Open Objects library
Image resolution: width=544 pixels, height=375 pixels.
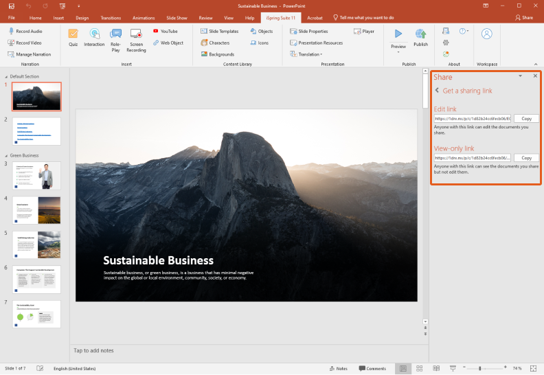click(x=262, y=31)
